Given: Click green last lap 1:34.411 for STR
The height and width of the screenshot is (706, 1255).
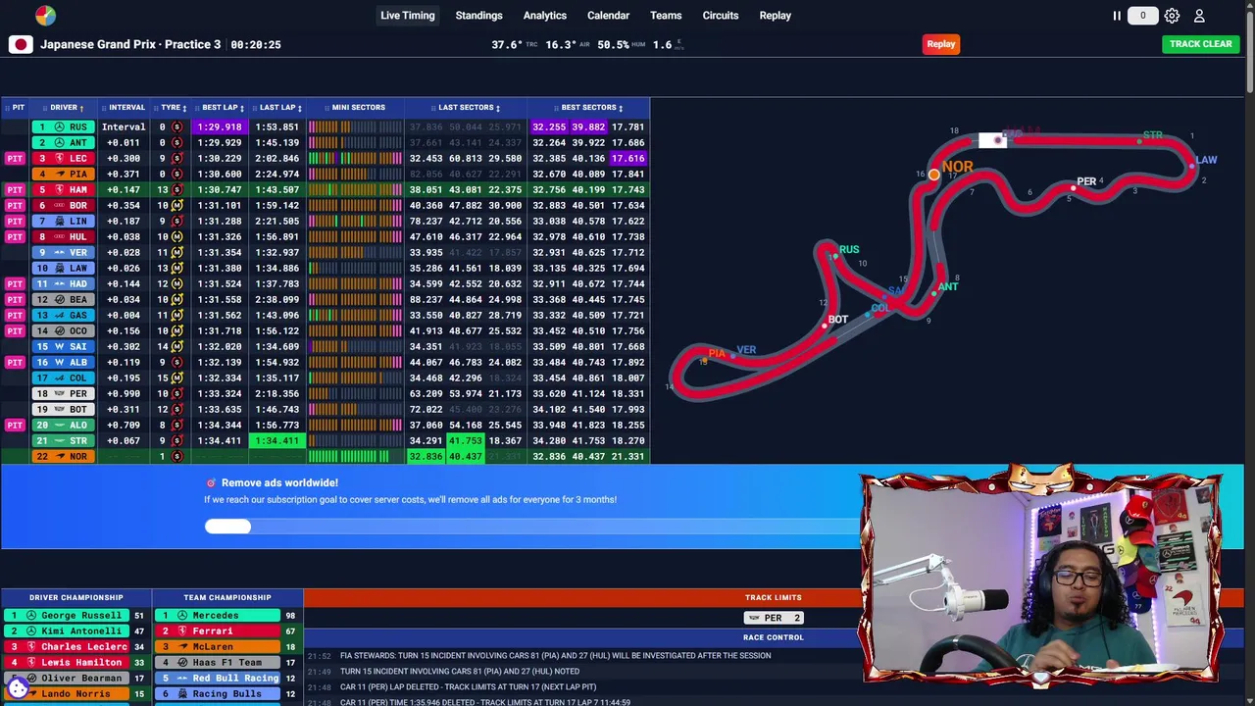Looking at the screenshot, I should coord(277,440).
